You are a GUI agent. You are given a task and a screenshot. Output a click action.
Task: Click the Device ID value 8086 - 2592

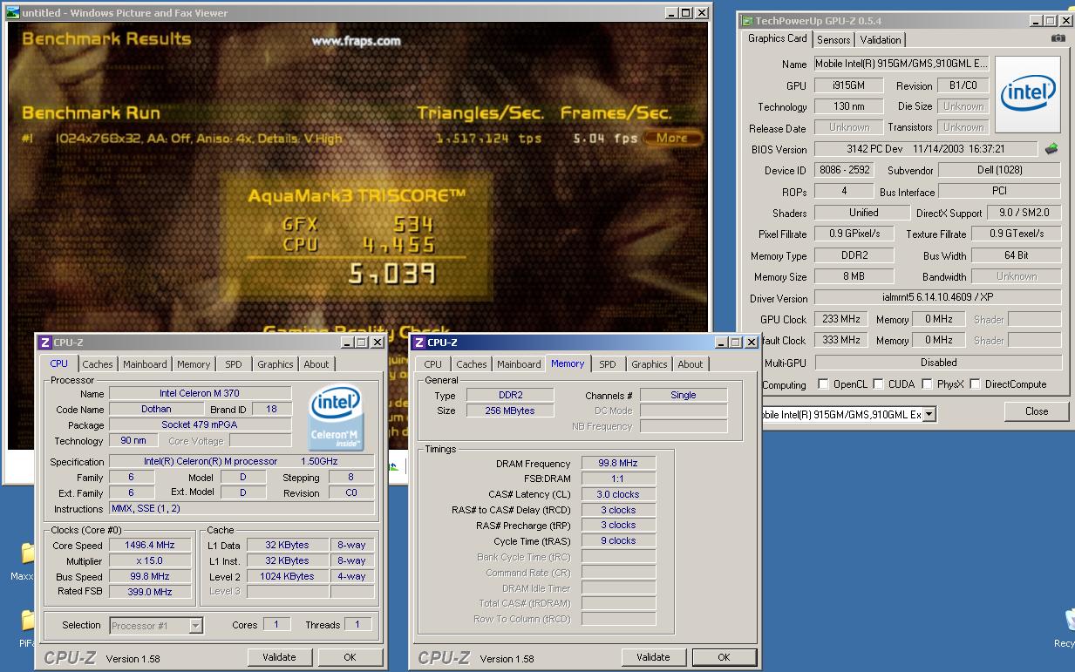pos(845,170)
